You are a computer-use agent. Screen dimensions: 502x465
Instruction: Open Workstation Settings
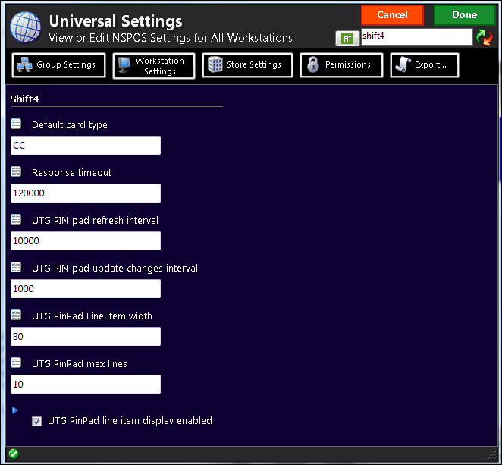pos(154,66)
